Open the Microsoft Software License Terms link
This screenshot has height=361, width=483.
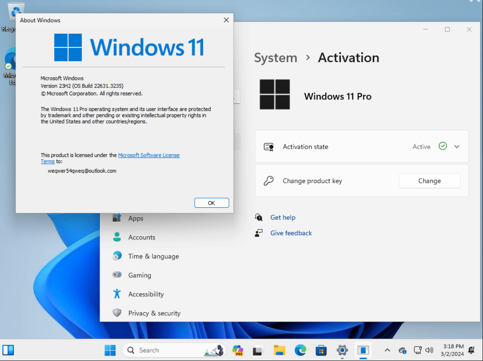[148, 155]
